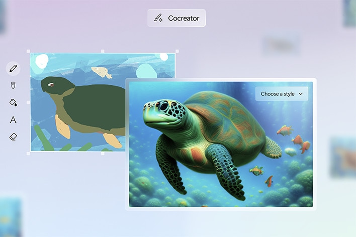356x237 pixels.
Task: Activate the Text tool
Action: [x=13, y=120]
